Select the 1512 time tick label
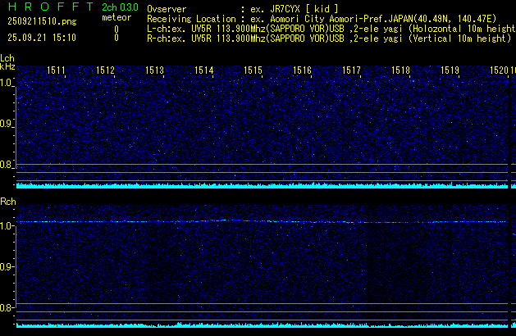 [x=105, y=71]
